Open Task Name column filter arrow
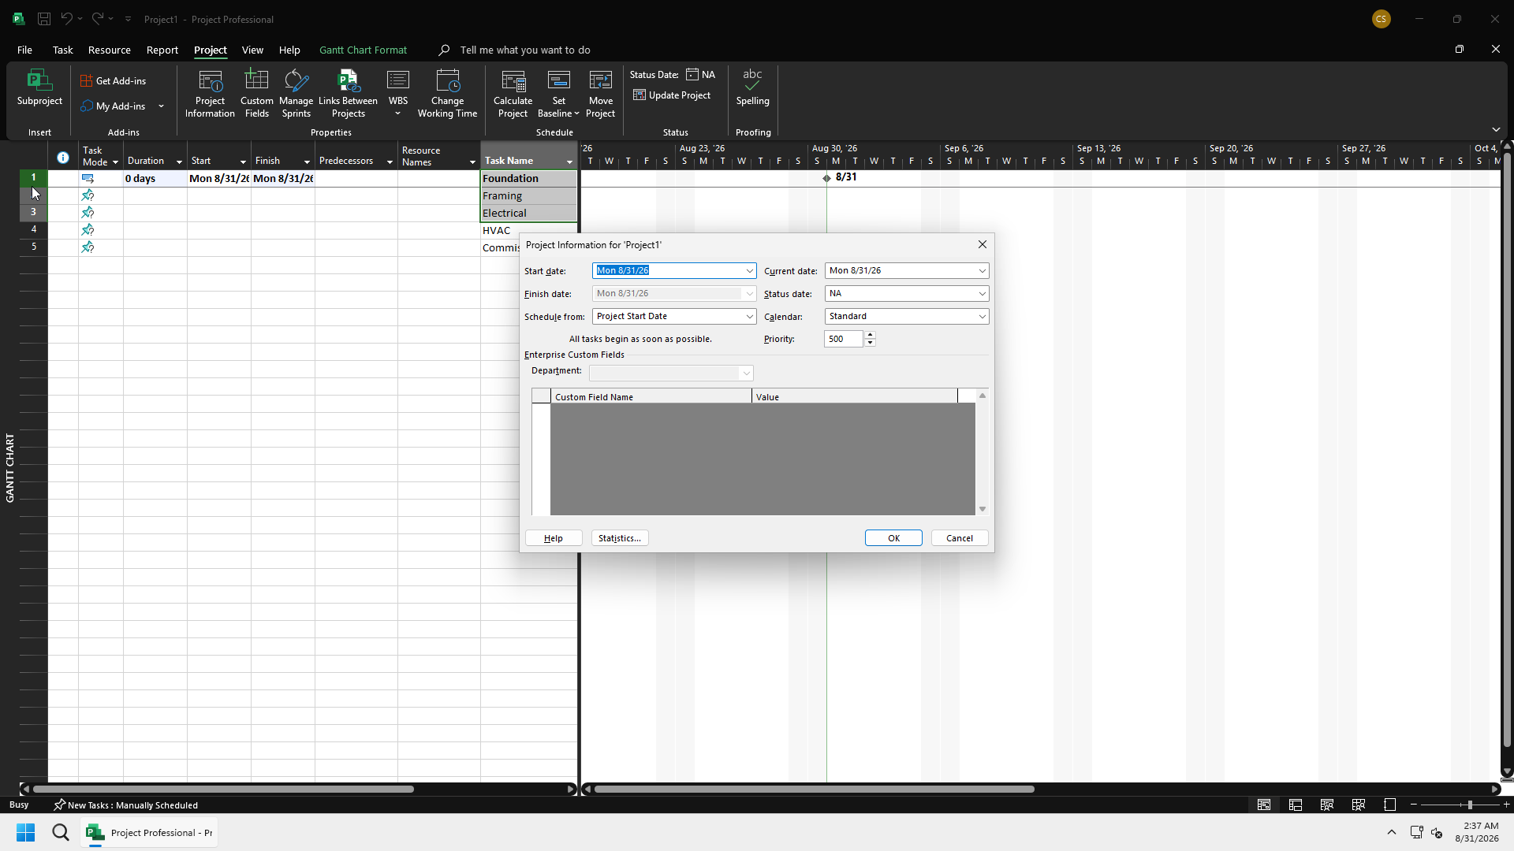The width and height of the screenshot is (1514, 851). pos(569,162)
